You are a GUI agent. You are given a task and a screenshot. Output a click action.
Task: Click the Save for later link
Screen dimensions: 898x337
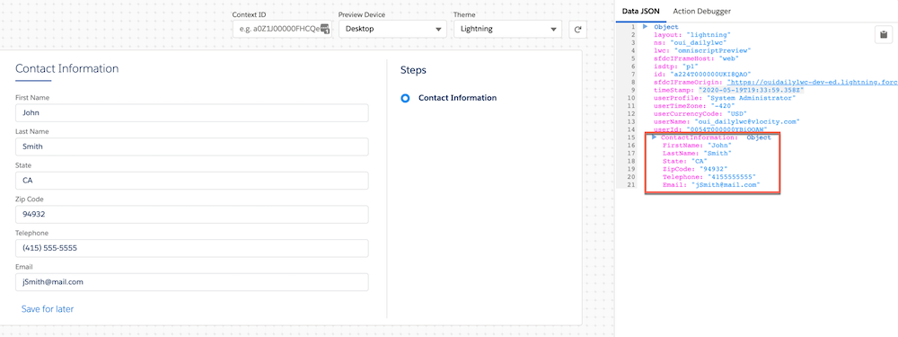click(x=48, y=309)
